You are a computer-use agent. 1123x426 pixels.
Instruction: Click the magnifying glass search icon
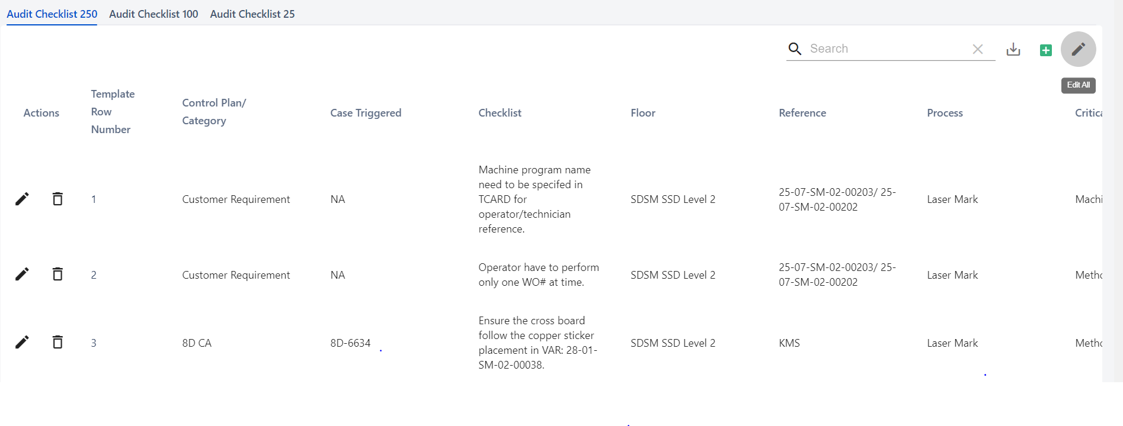tap(795, 49)
